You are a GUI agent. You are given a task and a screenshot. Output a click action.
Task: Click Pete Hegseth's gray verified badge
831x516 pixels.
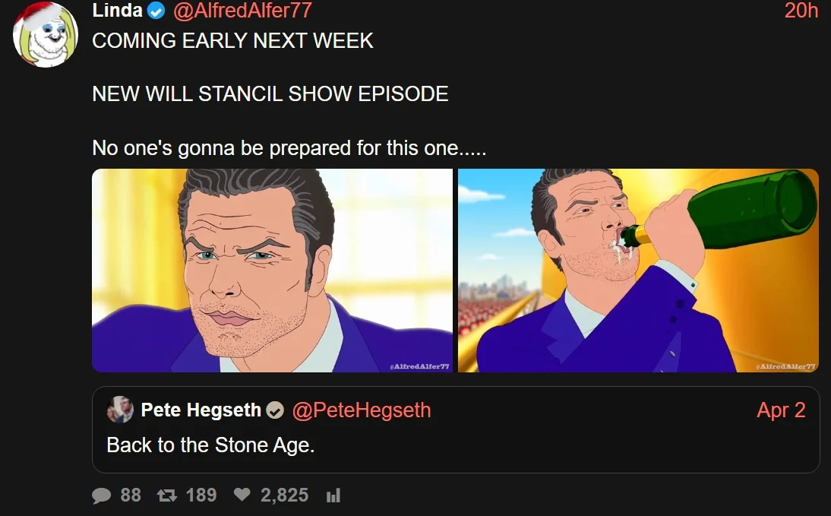[x=274, y=410]
